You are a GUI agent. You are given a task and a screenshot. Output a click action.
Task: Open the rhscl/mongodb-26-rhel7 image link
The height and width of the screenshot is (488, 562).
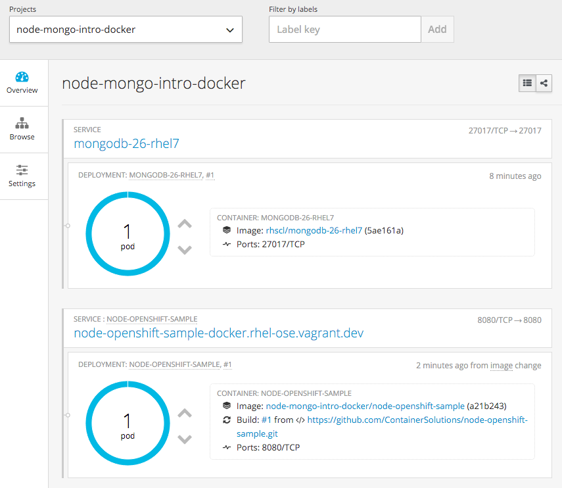pos(314,230)
